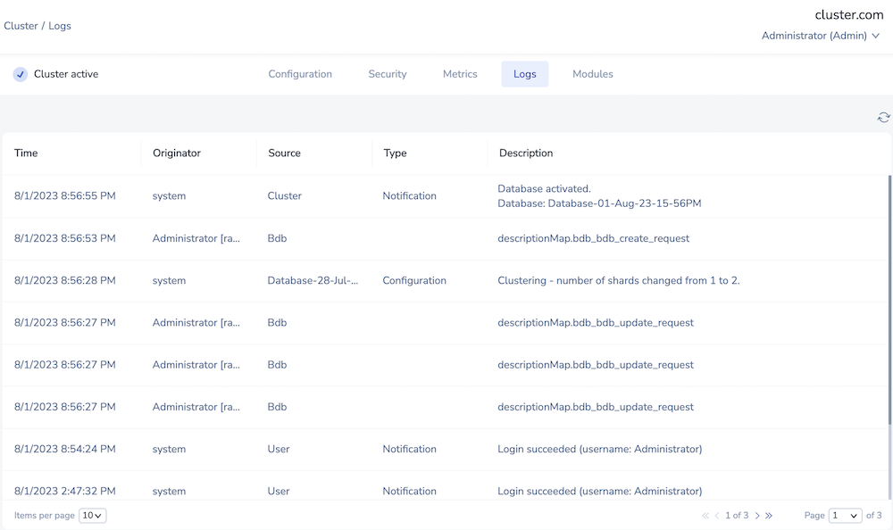Switch to the Metrics tab
The image size is (893, 530).
click(x=460, y=74)
